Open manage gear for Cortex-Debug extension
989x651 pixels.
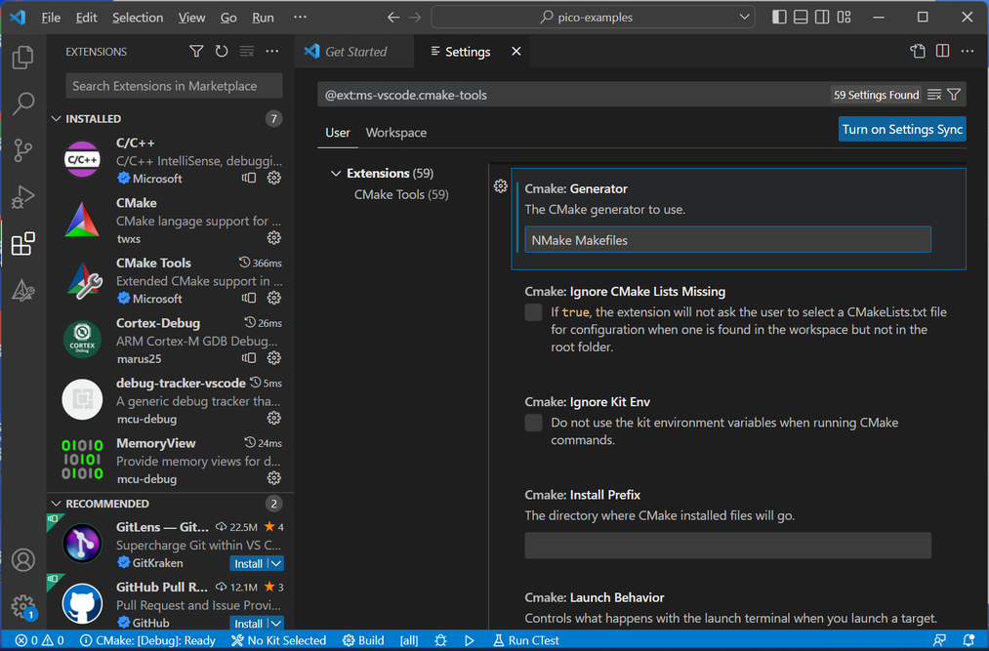pyautogui.click(x=273, y=357)
